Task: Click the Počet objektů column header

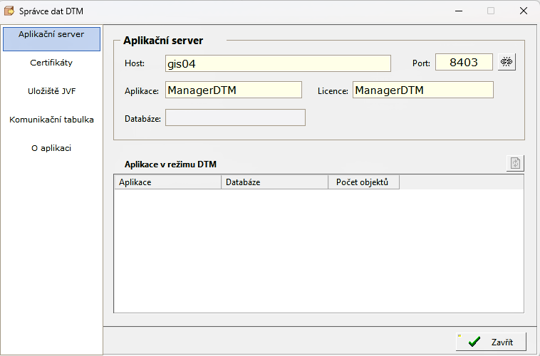Action: [363, 182]
